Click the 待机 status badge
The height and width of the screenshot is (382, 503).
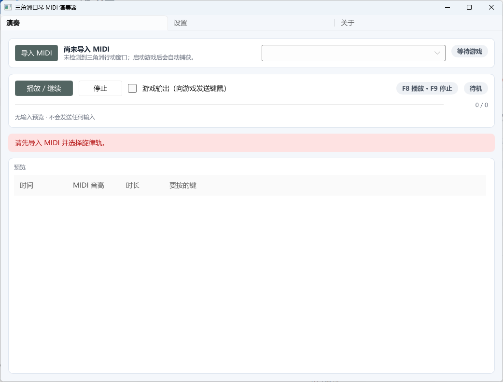pyautogui.click(x=476, y=88)
